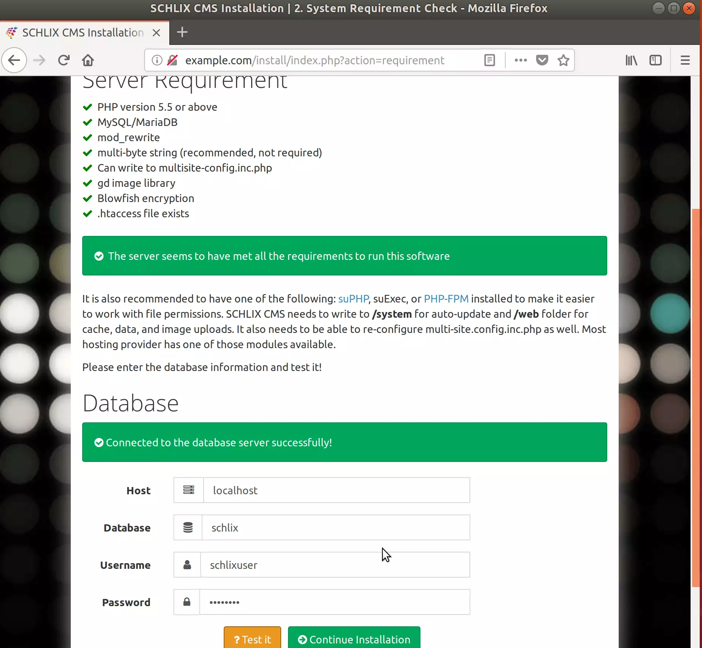Viewport: 702px width, 648px height.
Task: Open the suPHP link
Action: click(x=353, y=299)
